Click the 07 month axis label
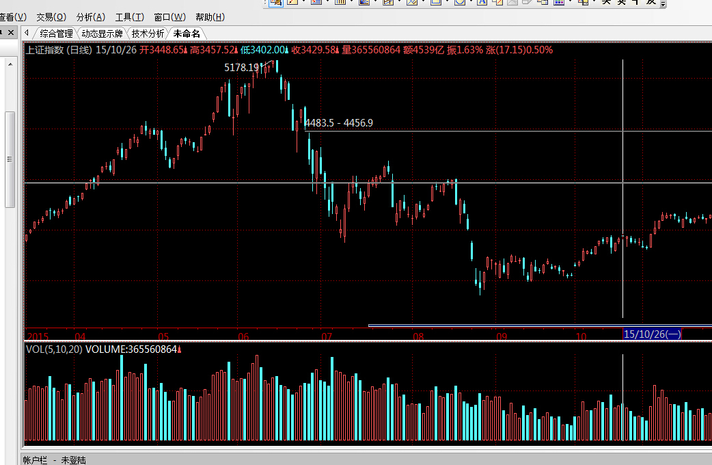Viewport: 712px width, 465px height. [327, 337]
